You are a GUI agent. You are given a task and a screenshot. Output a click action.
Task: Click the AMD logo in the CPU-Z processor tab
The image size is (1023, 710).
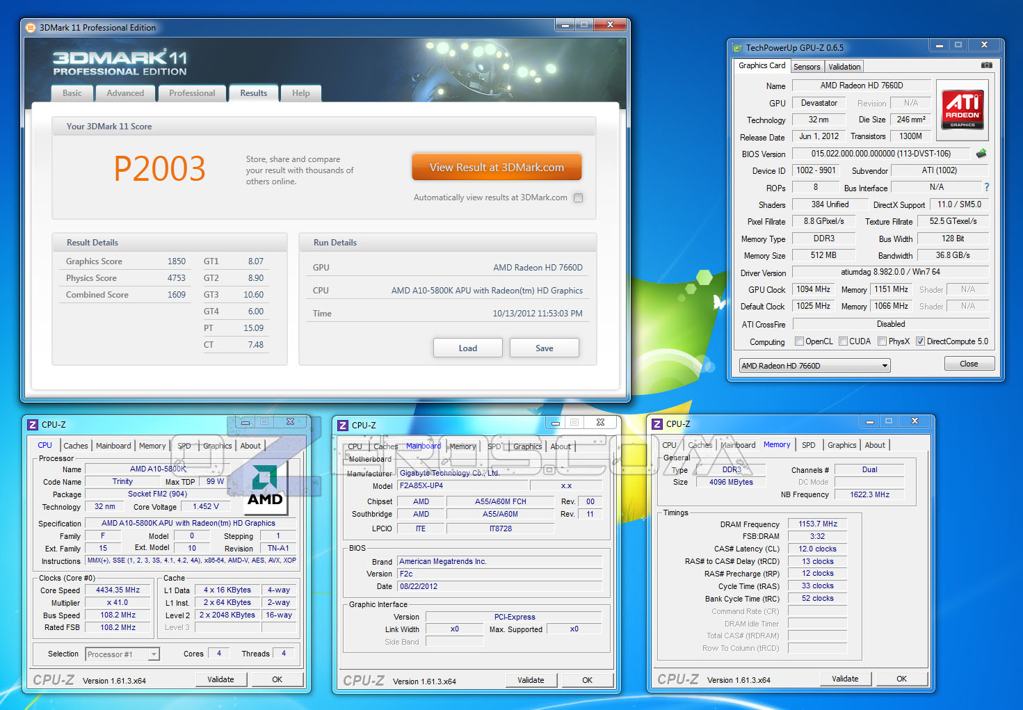click(x=265, y=485)
